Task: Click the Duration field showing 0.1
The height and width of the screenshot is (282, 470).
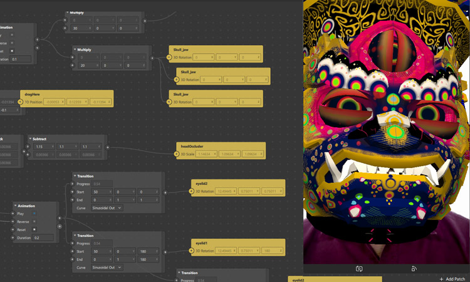Action: 21,59
